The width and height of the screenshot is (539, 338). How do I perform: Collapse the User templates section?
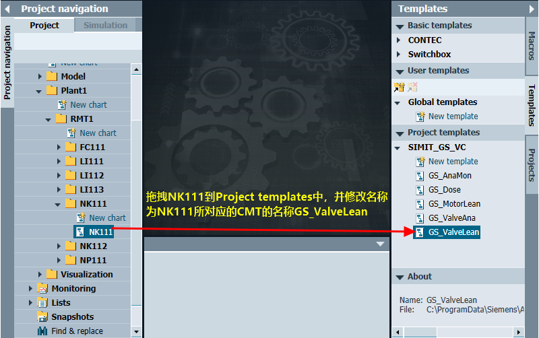(x=400, y=71)
